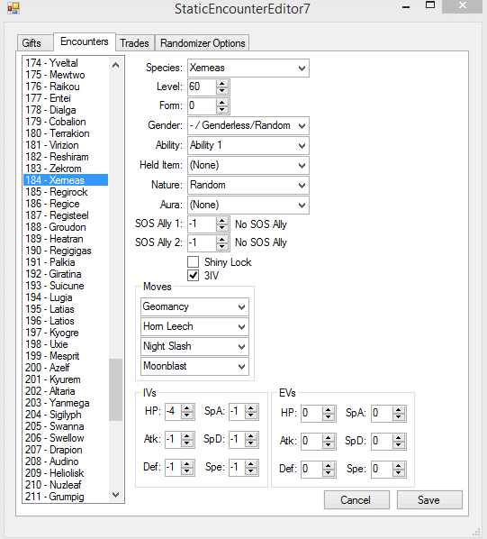Click the encounter list scrollbar thumb

pos(115,389)
